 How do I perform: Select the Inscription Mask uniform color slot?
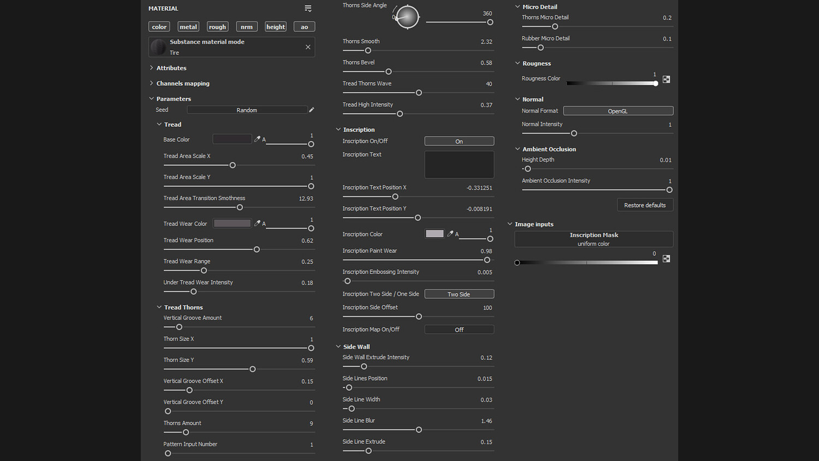pos(594,239)
